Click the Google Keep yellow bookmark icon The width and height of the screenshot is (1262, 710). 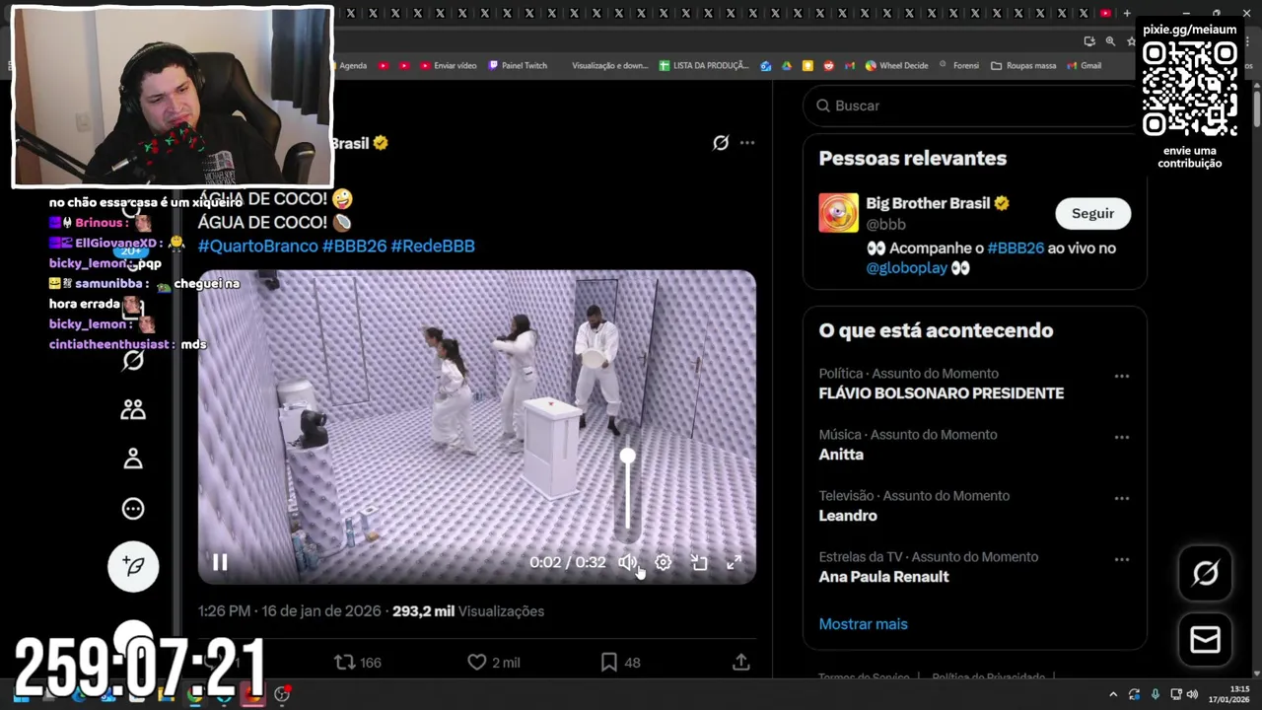pyautogui.click(x=807, y=66)
